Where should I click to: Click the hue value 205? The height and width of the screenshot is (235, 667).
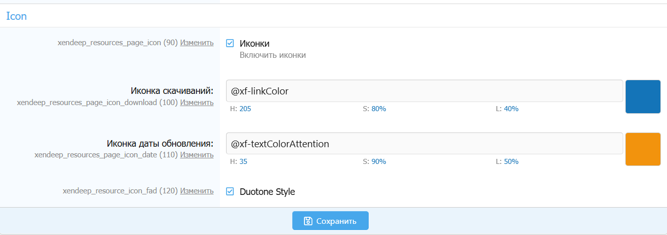click(245, 109)
